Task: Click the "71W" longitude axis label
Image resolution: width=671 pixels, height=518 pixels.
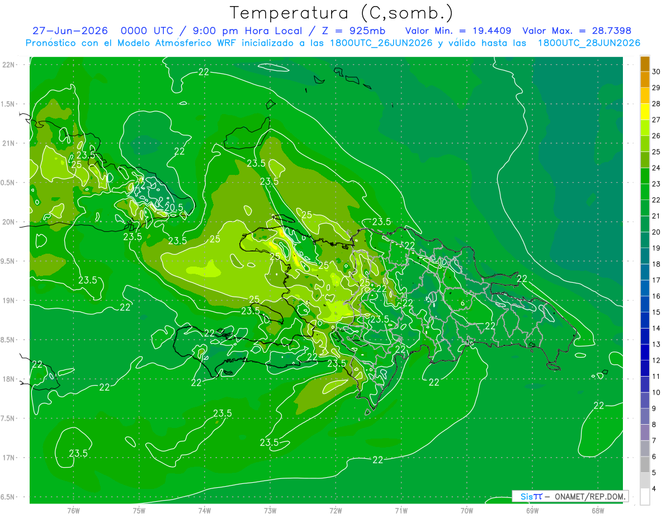Action: click(401, 511)
